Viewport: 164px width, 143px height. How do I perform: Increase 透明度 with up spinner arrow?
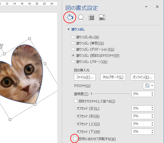tap(152, 93)
